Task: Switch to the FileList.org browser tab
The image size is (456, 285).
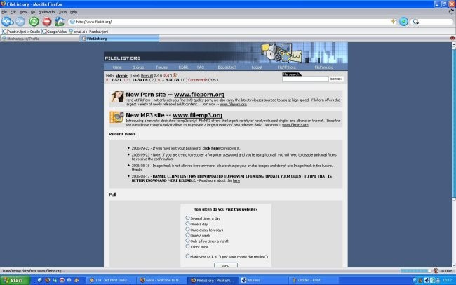Action: (119, 39)
